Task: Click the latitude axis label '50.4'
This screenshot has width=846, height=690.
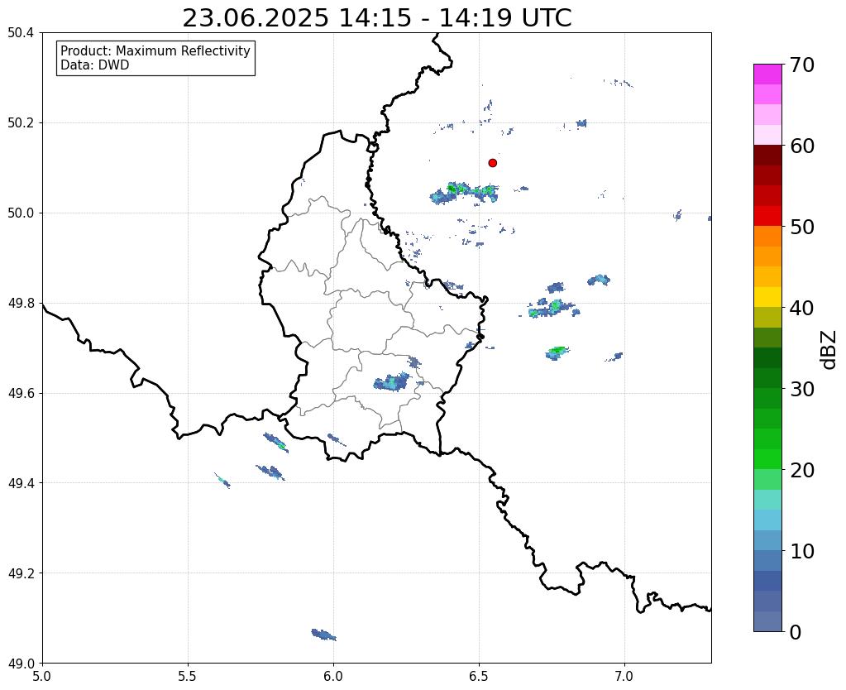Action: coord(21,33)
